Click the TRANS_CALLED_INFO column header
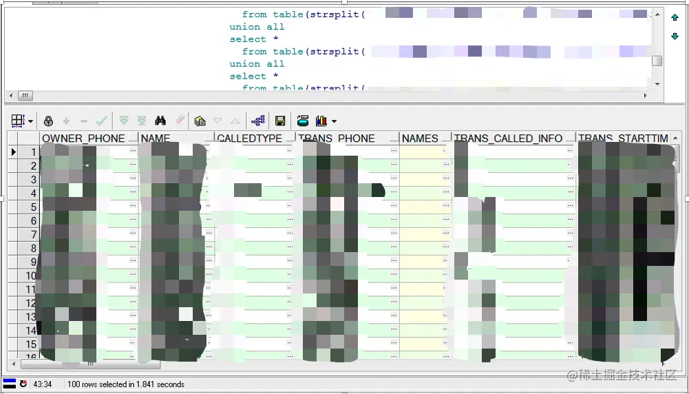This screenshot has width=689, height=394. coord(514,138)
